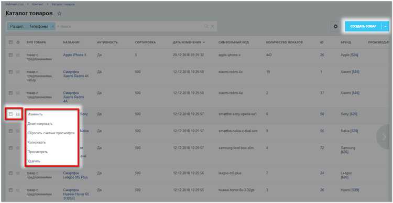Click the search magnifier icon in filter
Screen dimensions: 393x203
[206, 26]
